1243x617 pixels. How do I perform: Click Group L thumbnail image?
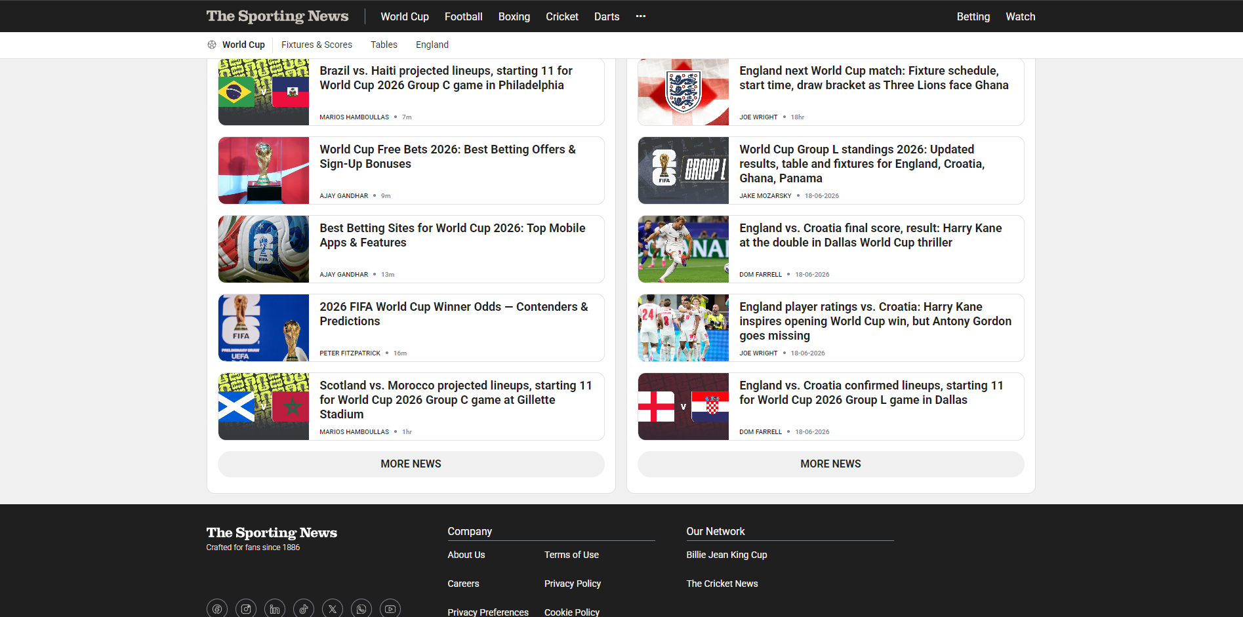pos(683,170)
